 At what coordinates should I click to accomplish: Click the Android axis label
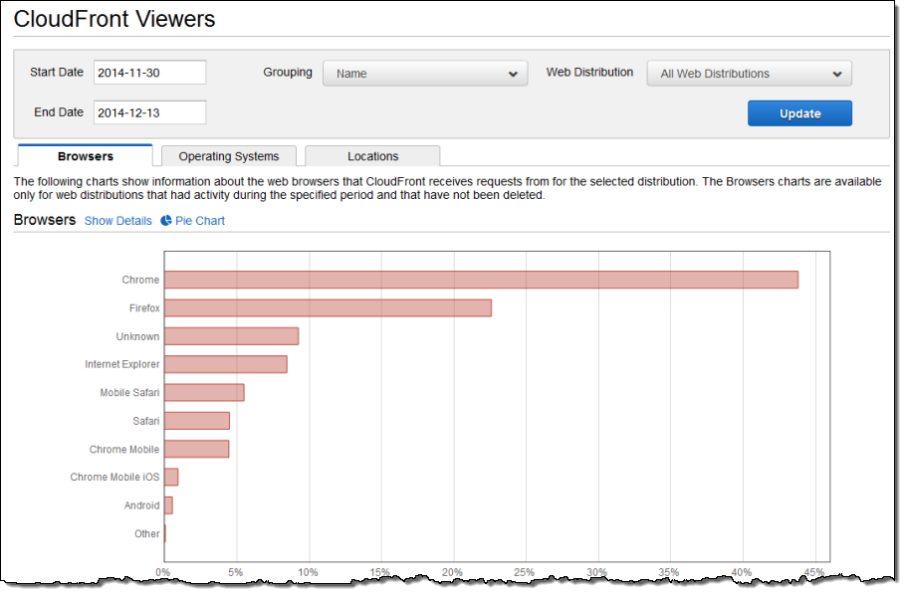coord(141,505)
